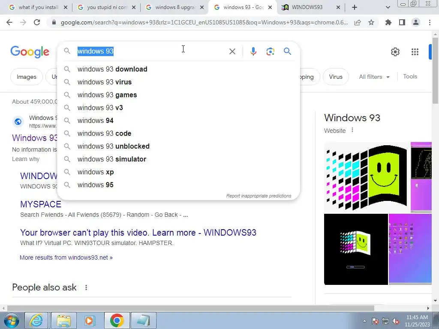Open the People also ask options menu

point(86,287)
